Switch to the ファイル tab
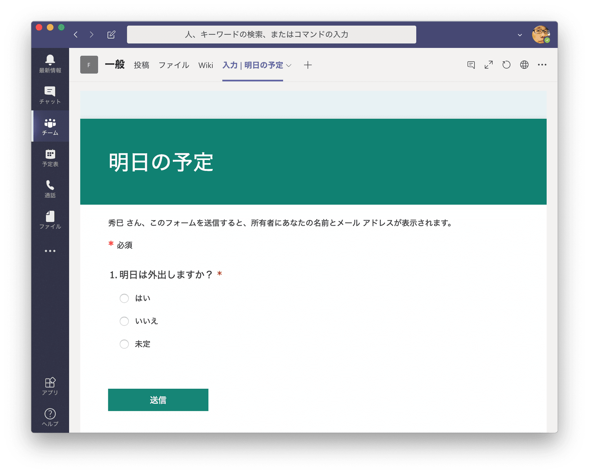This screenshot has width=589, height=474. pyautogui.click(x=174, y=65)
